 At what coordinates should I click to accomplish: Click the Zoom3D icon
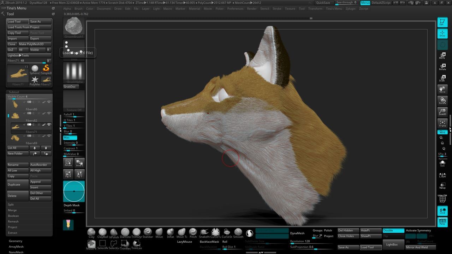pos(442,112)
